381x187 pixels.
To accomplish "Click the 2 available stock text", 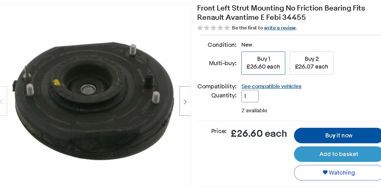I will [254, 110].
